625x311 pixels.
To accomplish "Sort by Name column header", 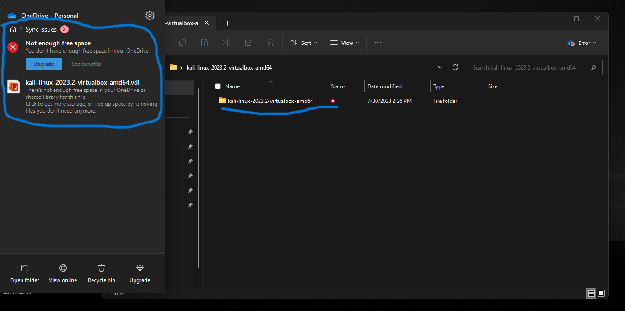I will 232,86.
